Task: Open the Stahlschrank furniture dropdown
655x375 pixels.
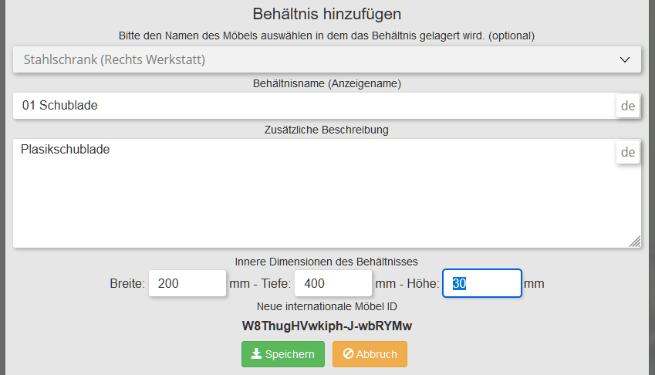Action: (309, 59)
